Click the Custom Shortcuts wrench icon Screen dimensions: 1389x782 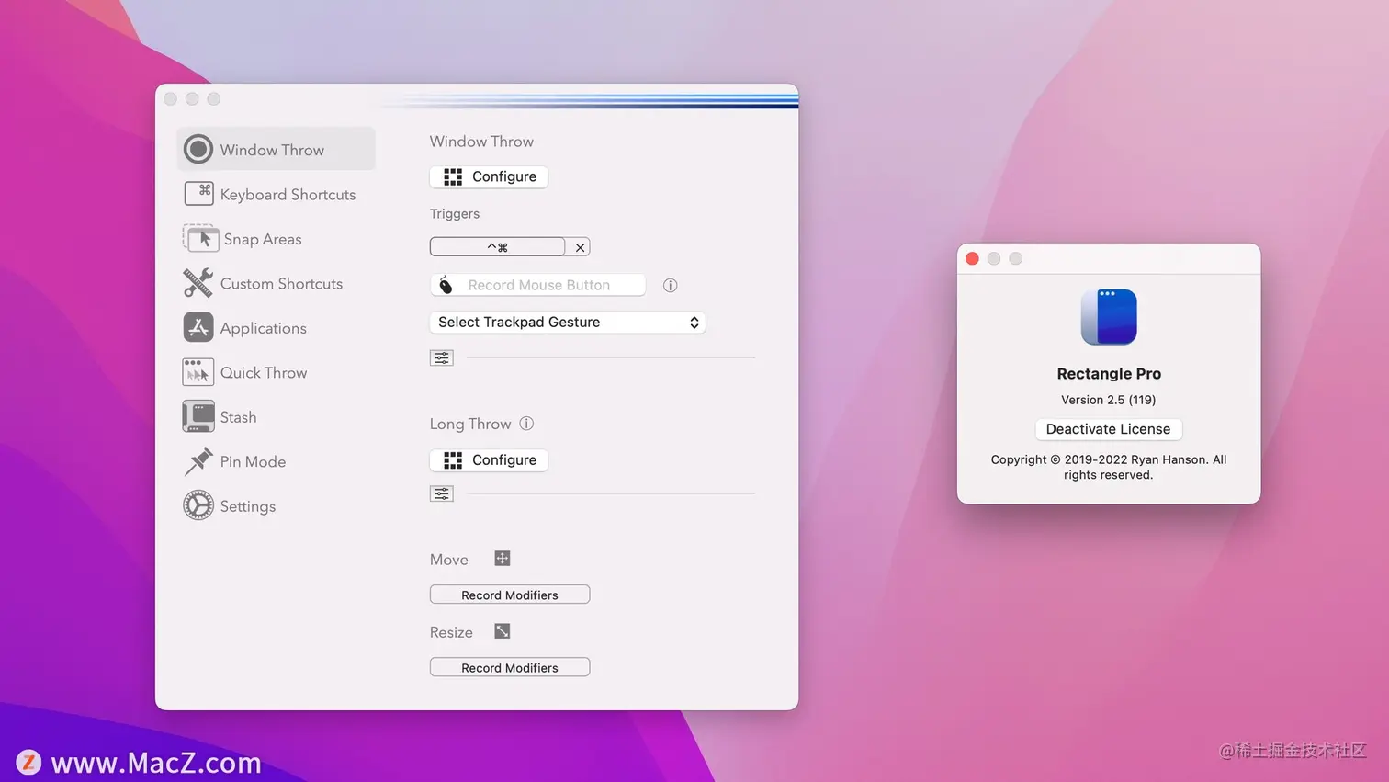click(x=198, y=283)
